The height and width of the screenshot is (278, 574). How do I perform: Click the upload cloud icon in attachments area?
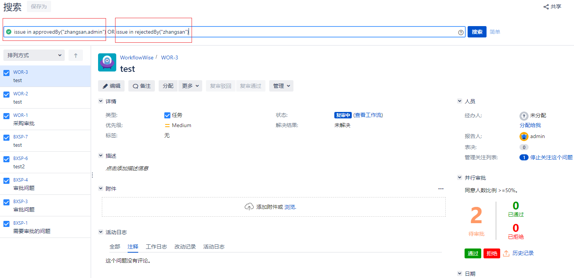(249, 207)
